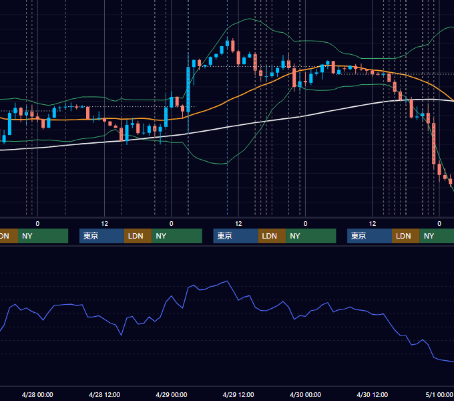Click the LDN session bar for 4/30
454x401 pixels.
click(406, 236)
